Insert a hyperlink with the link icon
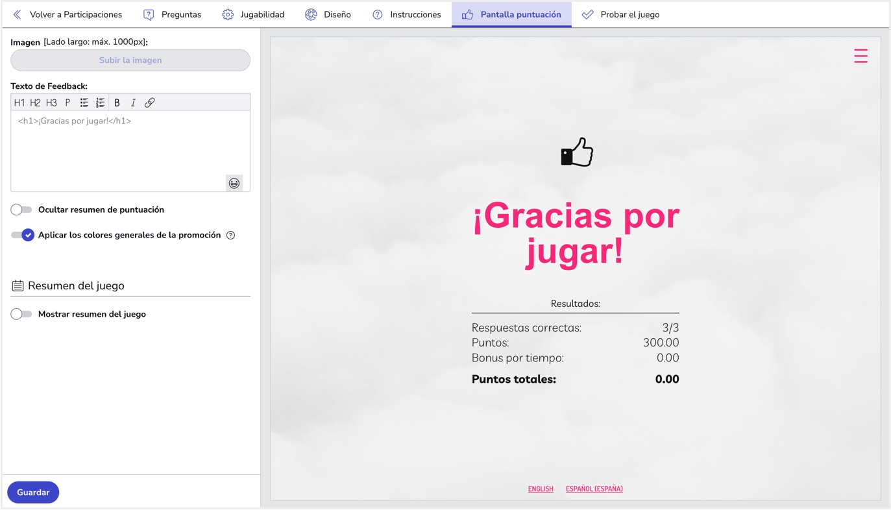This screenshot has width=891, height=510. (x=150, y=103)
